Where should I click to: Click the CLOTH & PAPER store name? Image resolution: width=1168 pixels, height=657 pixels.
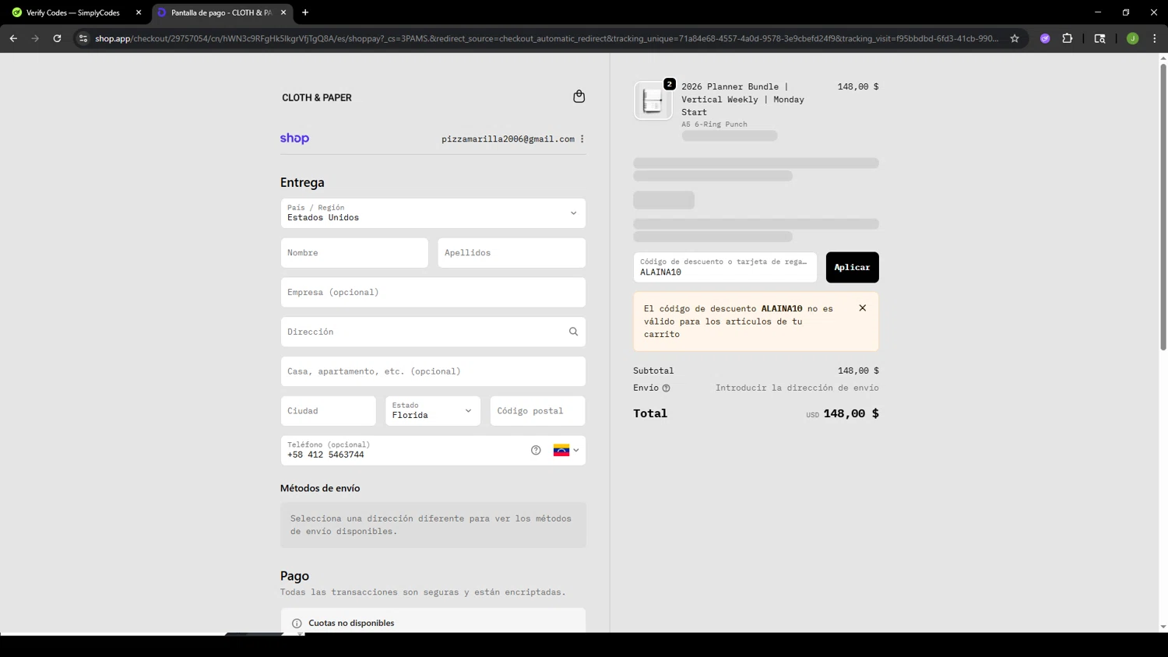(x=317, y=97)
